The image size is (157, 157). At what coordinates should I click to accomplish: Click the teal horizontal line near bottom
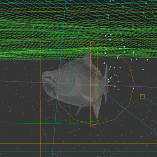click(78, 152)
